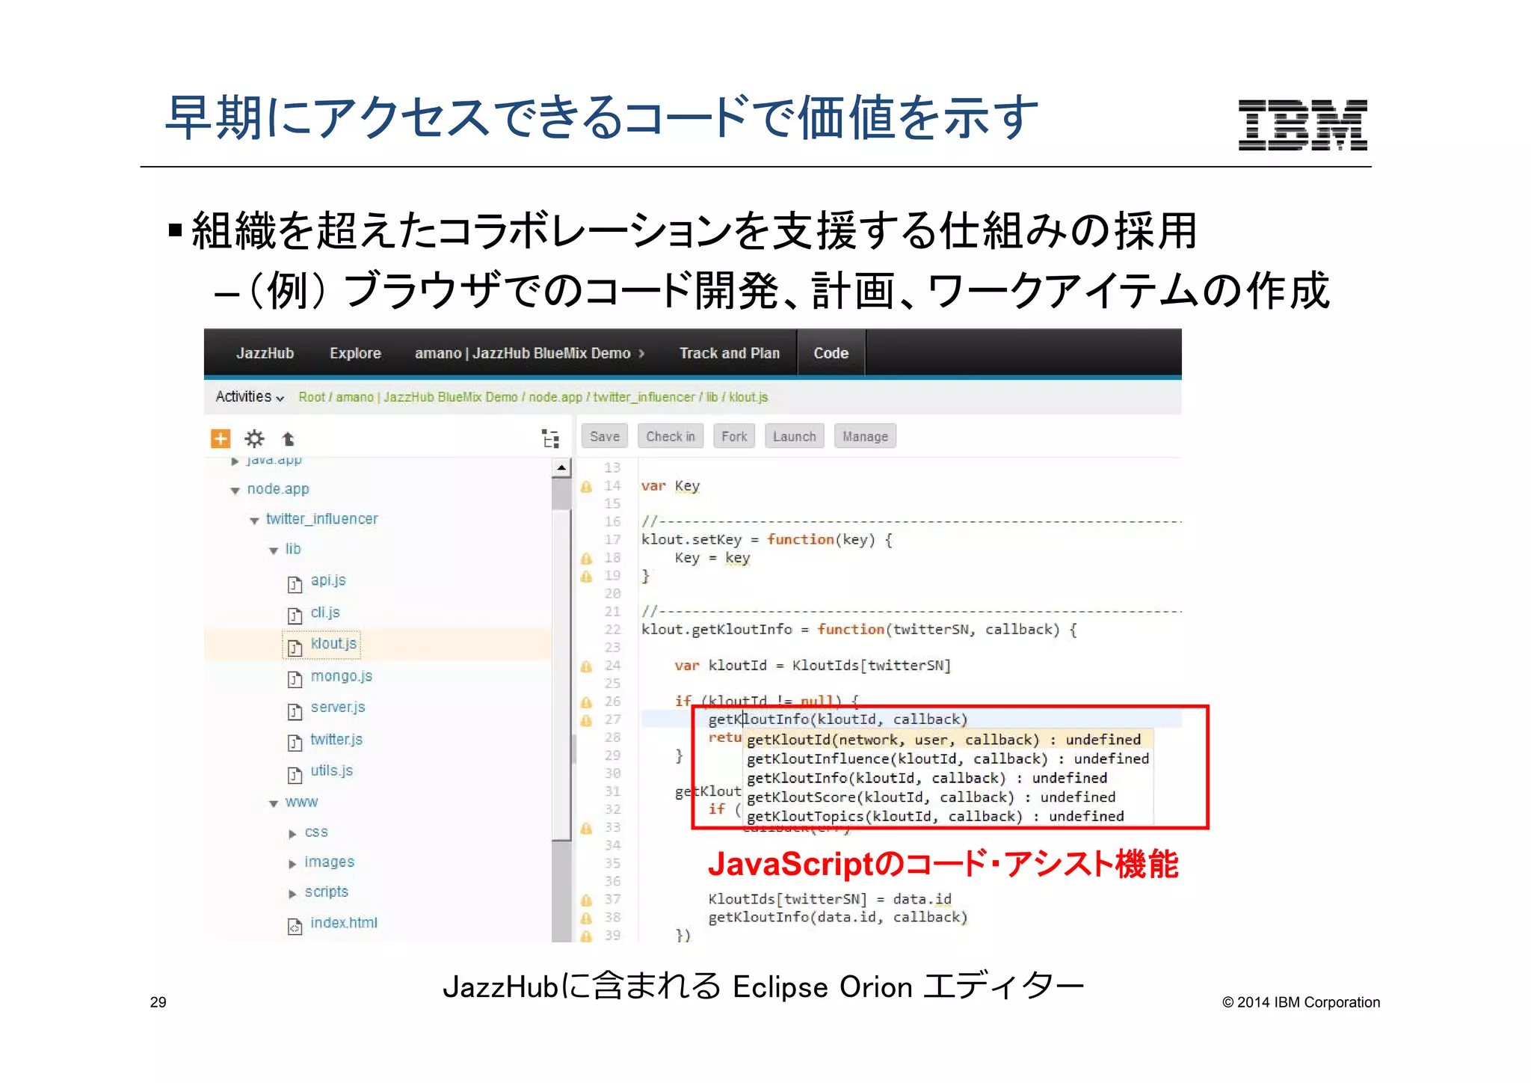
Task: Click the warning icon on line 14
Action: click(587, 487)
